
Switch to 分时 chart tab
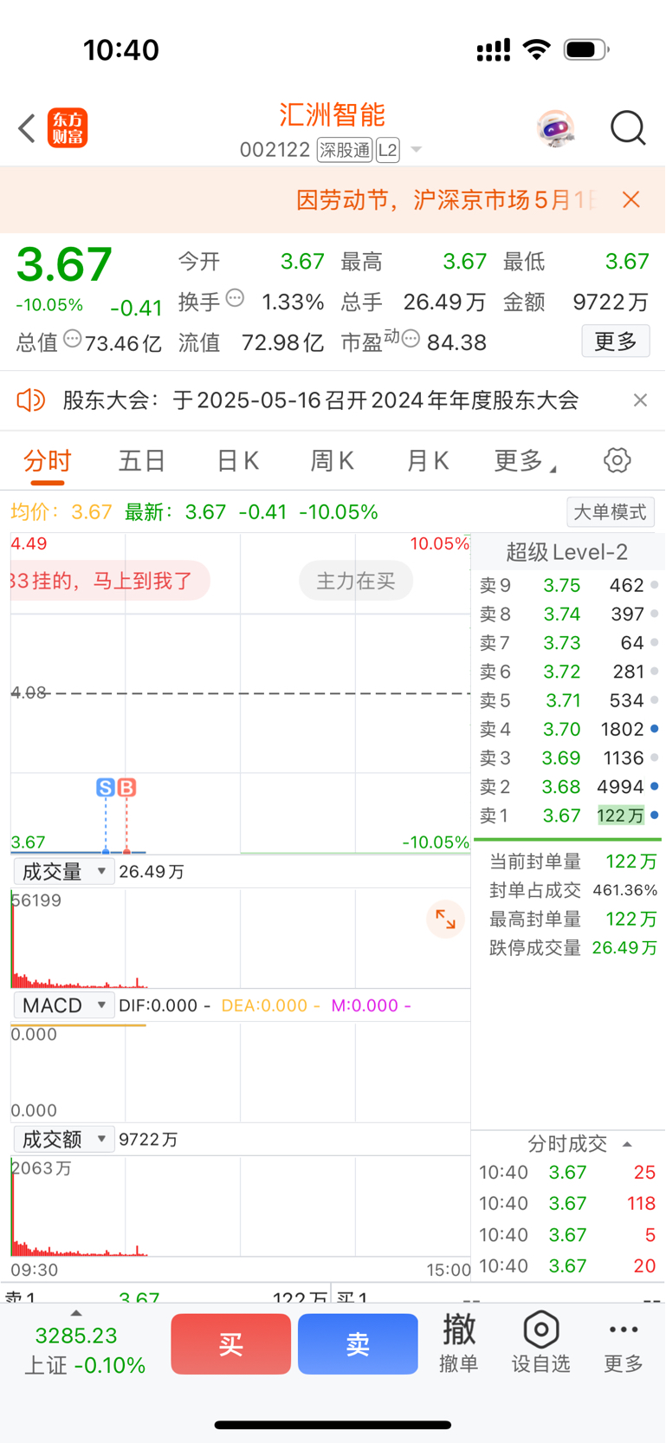[48, 460]
